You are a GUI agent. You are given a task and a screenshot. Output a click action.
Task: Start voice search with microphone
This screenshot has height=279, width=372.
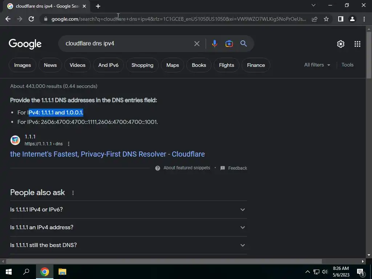pyautogui.click(x=214, y=44)
